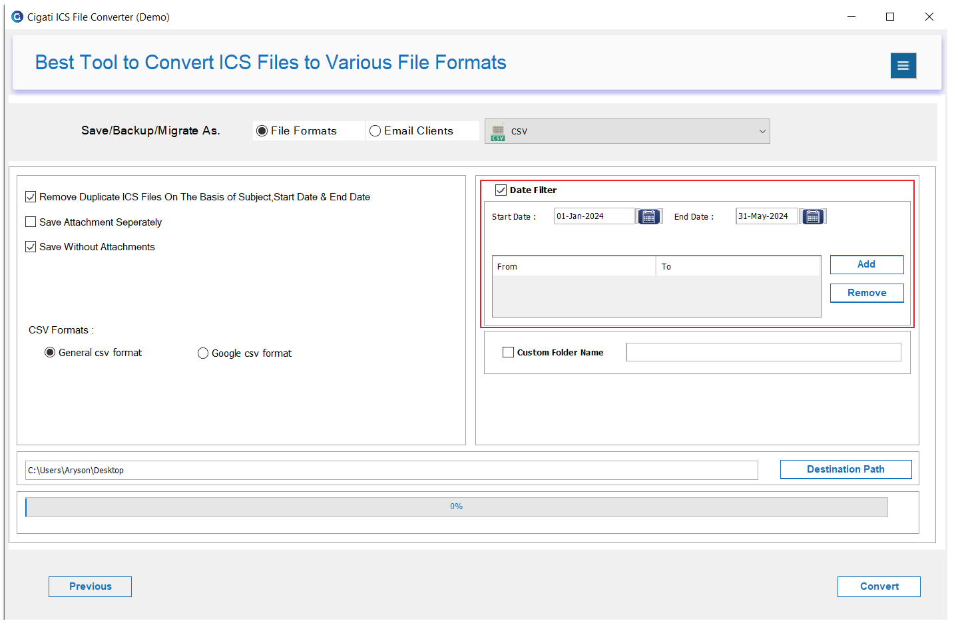The width and height of the screenshot is (954, 627).
Task: Enable the Custom Folder Name checkbox
Action: coord(509,352)
